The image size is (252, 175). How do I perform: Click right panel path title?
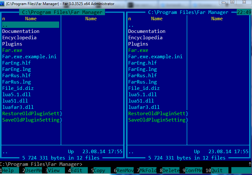(x=188, y=12)
